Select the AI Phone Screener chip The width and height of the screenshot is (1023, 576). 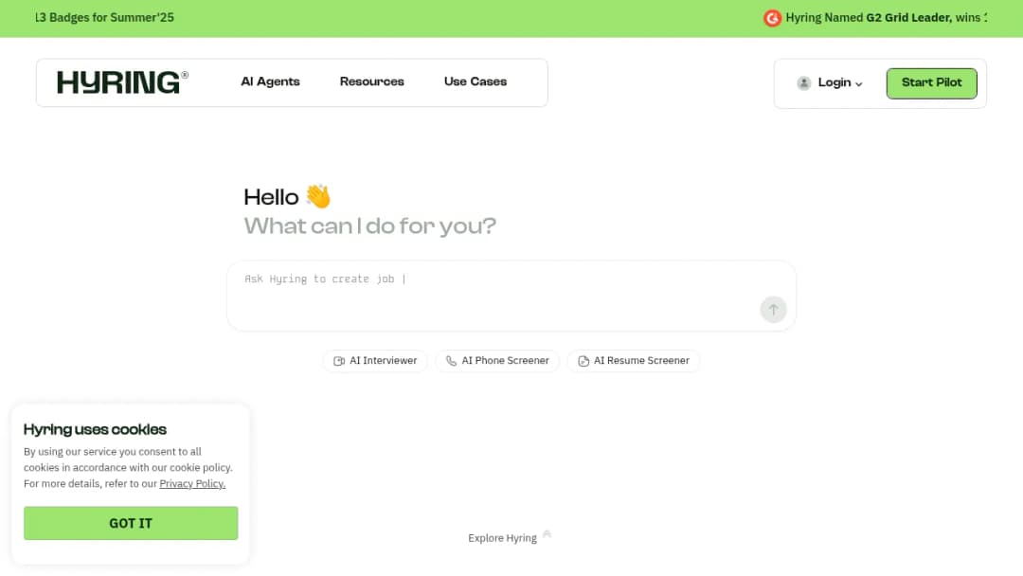[x=497, y=361]
